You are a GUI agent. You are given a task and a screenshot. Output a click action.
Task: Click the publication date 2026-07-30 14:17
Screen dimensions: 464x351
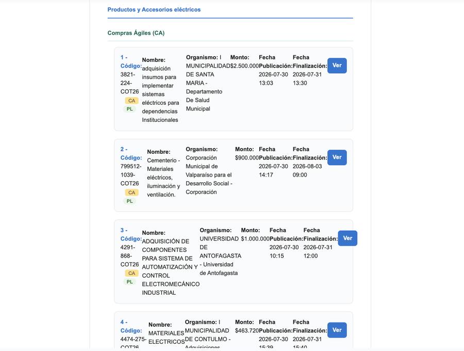[273, 170]
